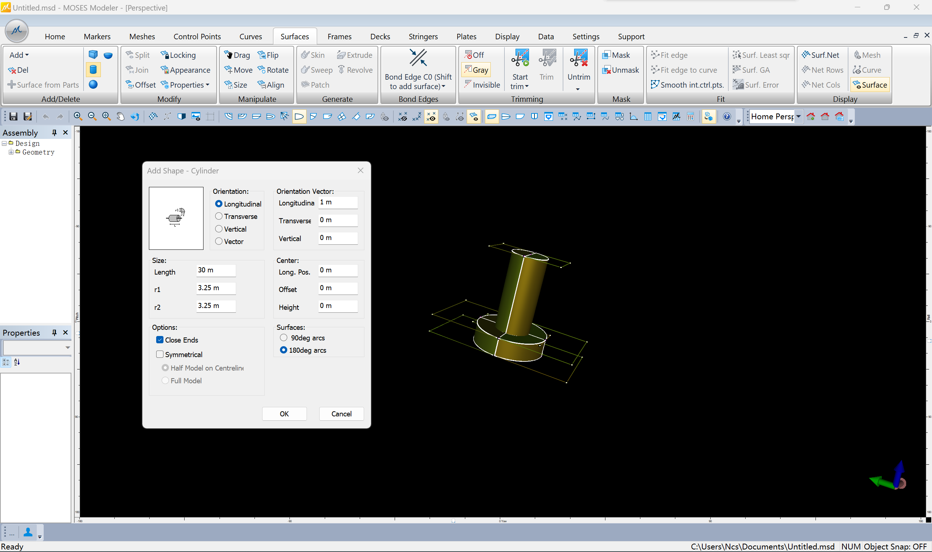
Task: Click the Save icon in the toolbar
Action: pos(13,117)
